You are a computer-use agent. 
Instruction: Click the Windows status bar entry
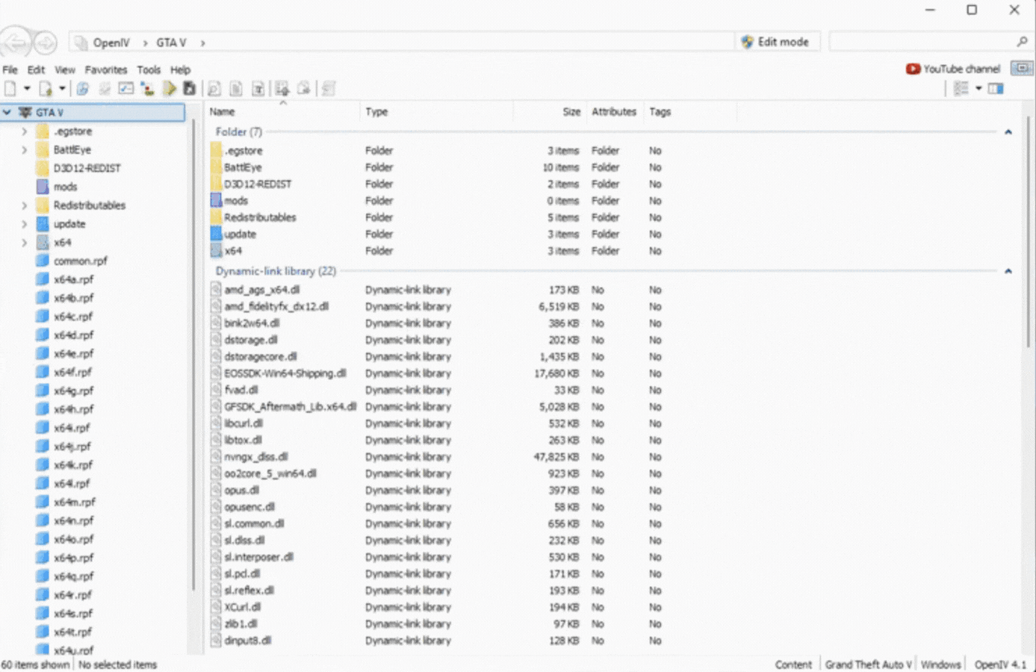[940, 665]
